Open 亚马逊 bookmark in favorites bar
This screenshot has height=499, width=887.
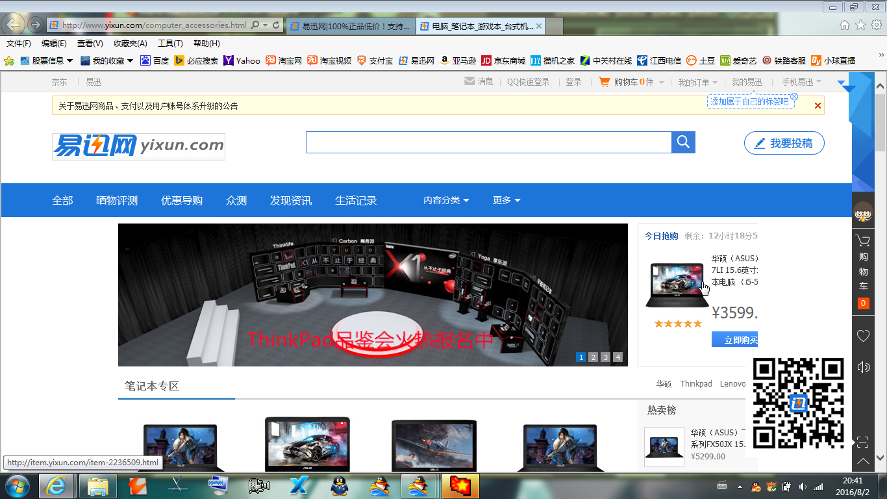[458, 60]
